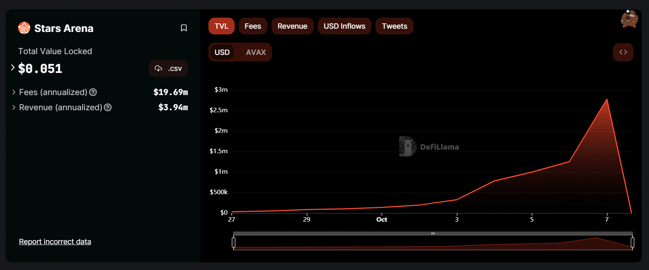Expand the Fees (annualized) row
Image resolution: width=649 pixels, height=270 pixels.
click(14, 92)
